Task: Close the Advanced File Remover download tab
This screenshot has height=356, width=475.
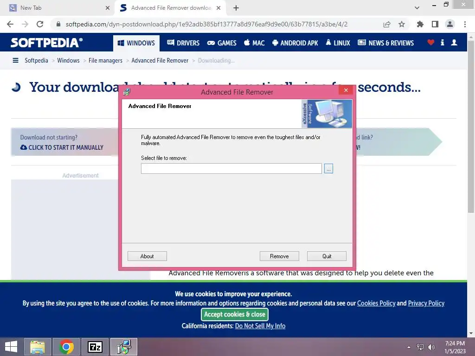Action: (x=218, y=8)
